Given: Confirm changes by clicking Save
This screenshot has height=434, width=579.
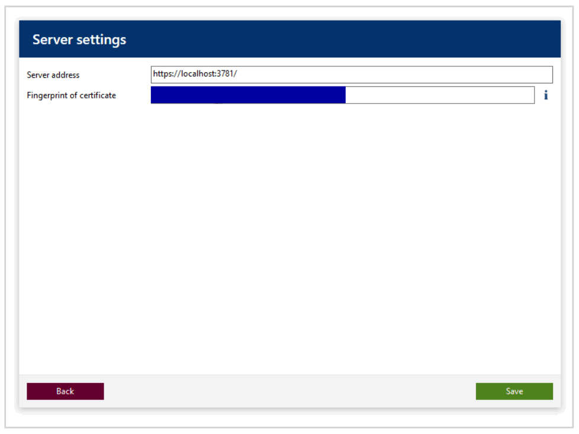Looking at the screenshot, I should coord(514,391).
